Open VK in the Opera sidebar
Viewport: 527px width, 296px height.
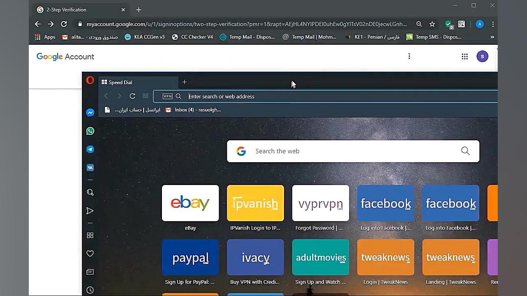90,168
